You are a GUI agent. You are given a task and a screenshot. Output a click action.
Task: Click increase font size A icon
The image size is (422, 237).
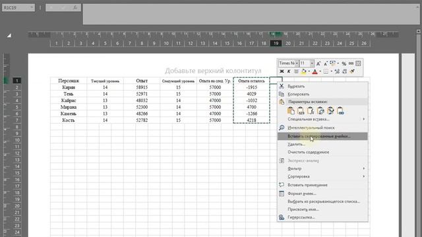(x=318, y=64)
